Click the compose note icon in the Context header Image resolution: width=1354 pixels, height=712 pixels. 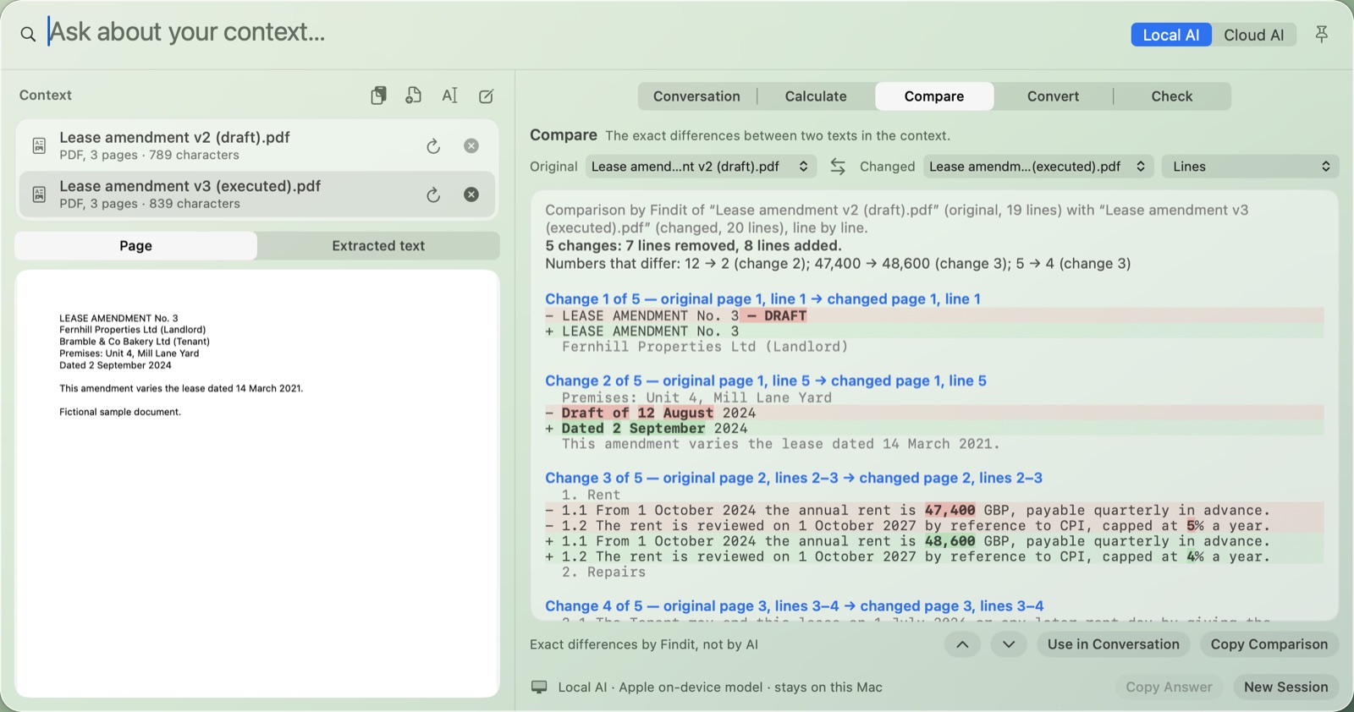[487, 96]
